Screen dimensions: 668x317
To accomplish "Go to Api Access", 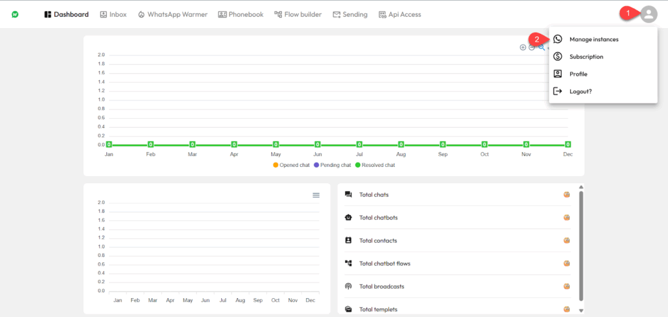I will pos(399,14).
